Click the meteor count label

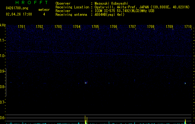[x=44, y=10]
